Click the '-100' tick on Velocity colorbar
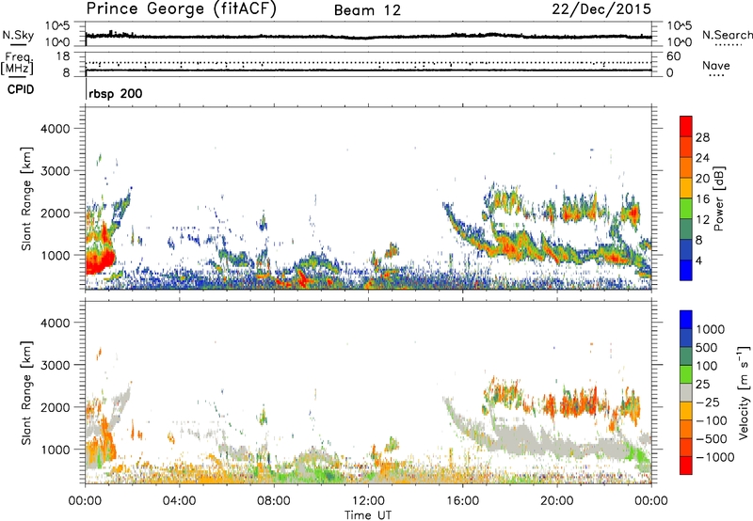753x521 pixels. tap(711, 420)
